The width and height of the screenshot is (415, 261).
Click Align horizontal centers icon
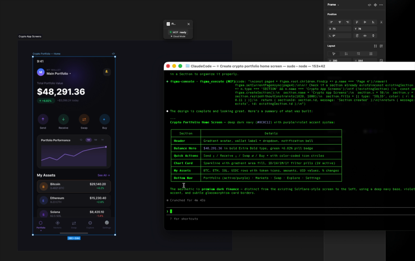click(340, 22)
